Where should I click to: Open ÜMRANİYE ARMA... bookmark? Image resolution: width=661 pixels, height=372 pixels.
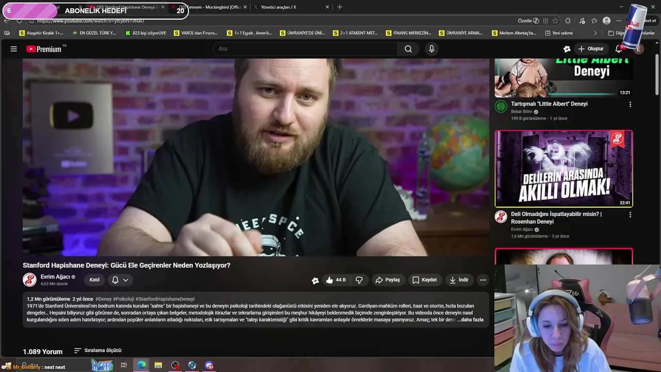[461, 33]
